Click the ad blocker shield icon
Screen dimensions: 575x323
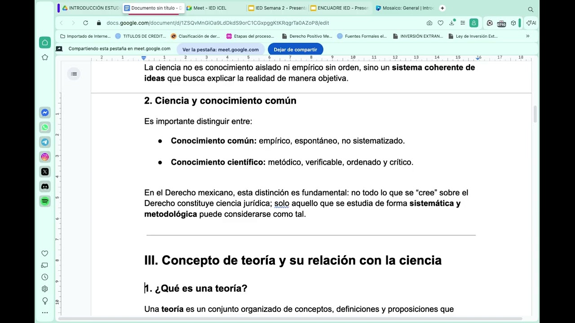point(490,23)
